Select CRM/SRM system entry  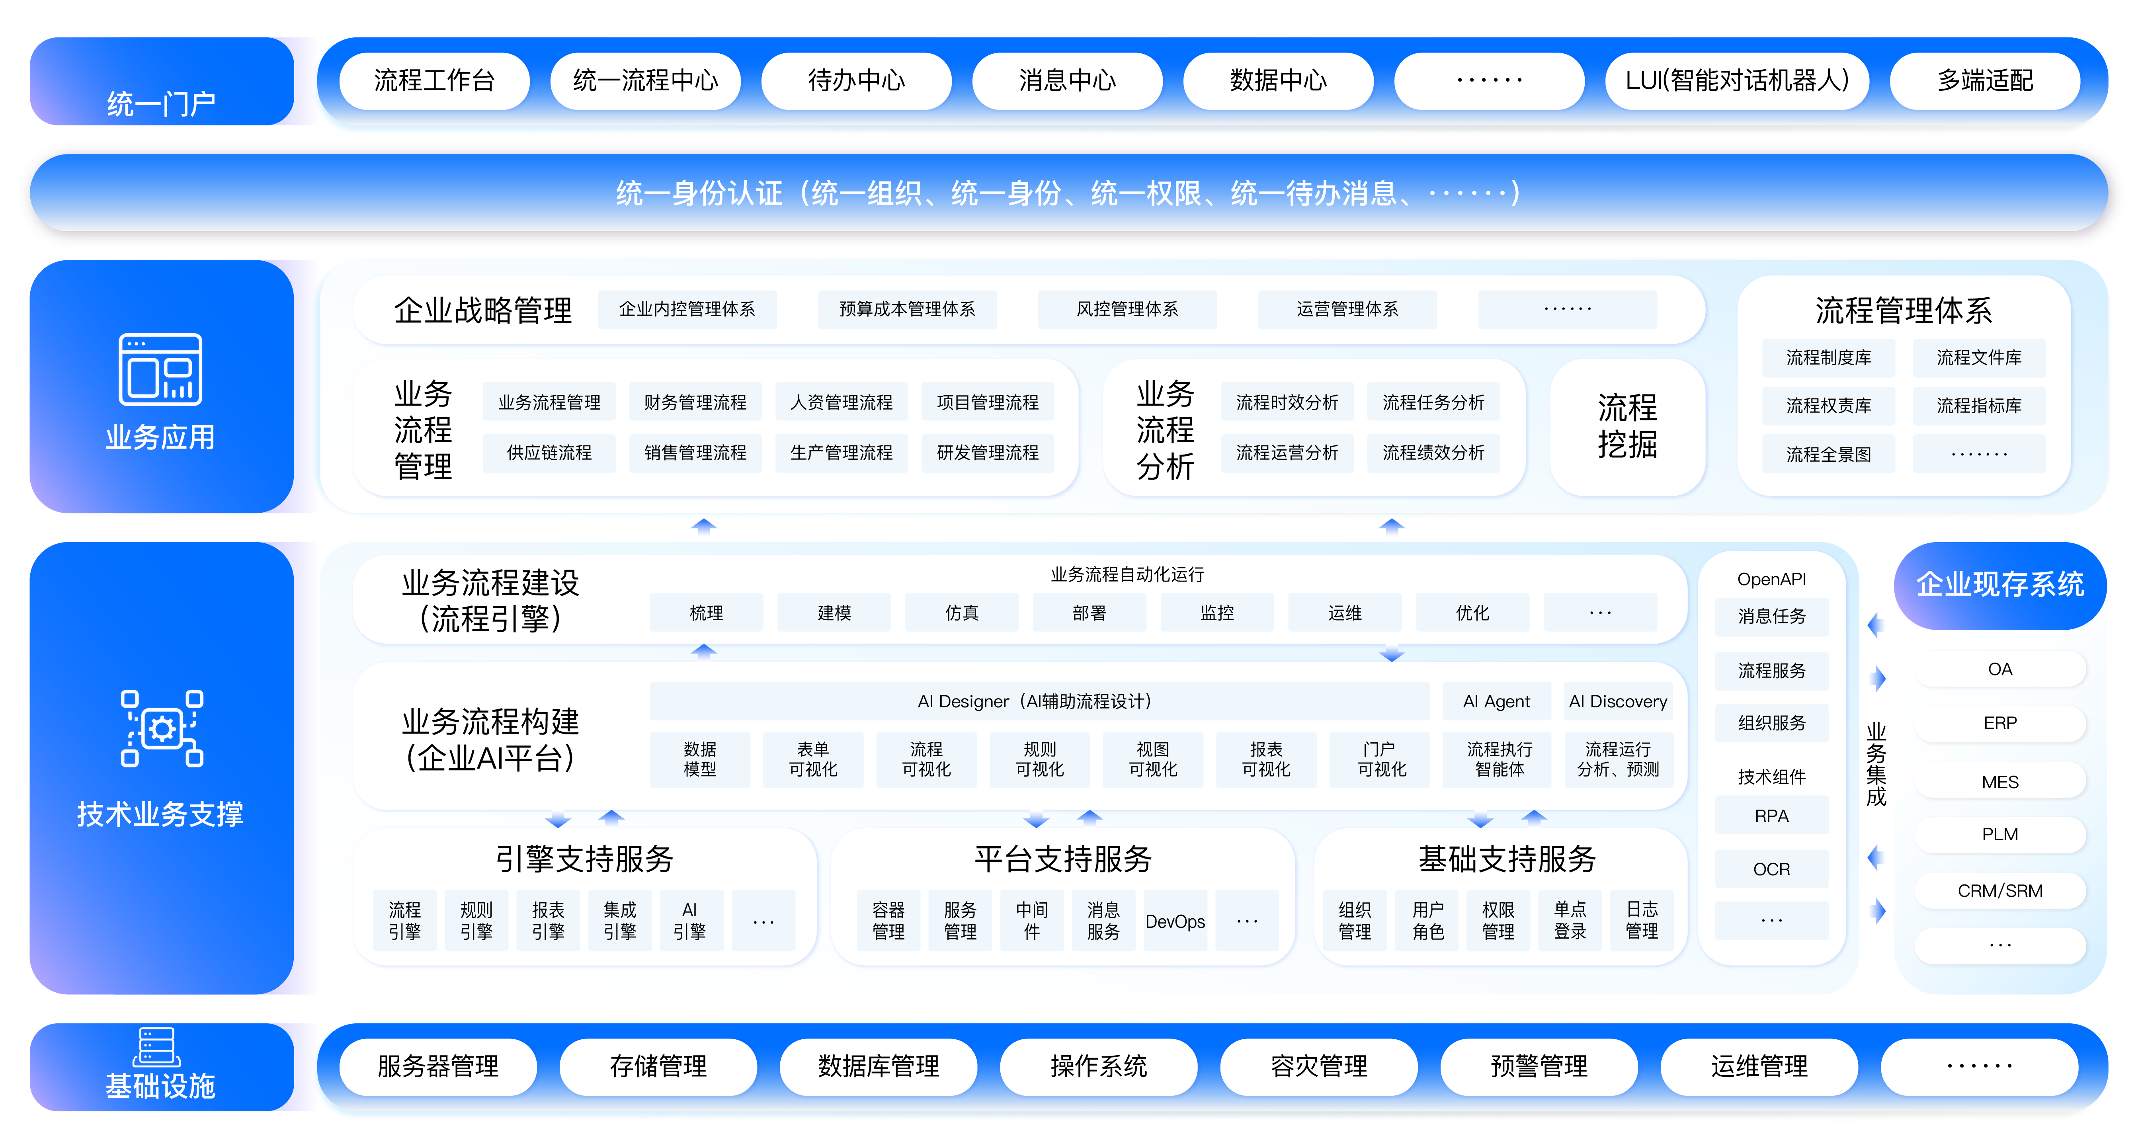pos(2000,890)
